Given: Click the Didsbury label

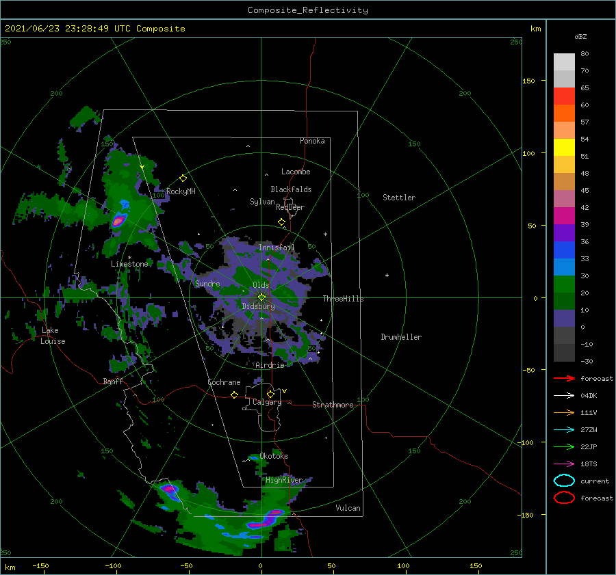Looking at the screenshot, I should pyautogui.click(x=258, y=306).
